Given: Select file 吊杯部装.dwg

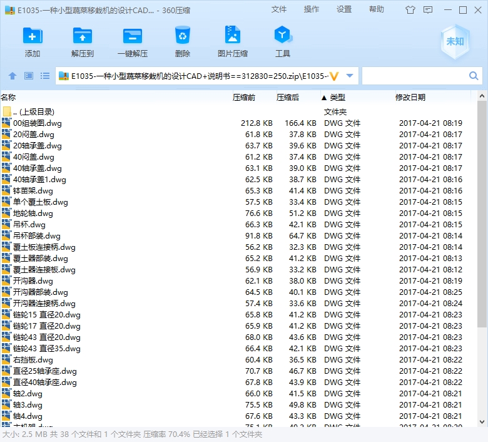Looking at the screenshot, I should (x=37, y=235).
